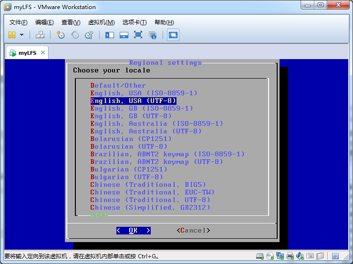Click the sound card status icon
This screenshot has height=264, width=353.
(x=300, y=256)
